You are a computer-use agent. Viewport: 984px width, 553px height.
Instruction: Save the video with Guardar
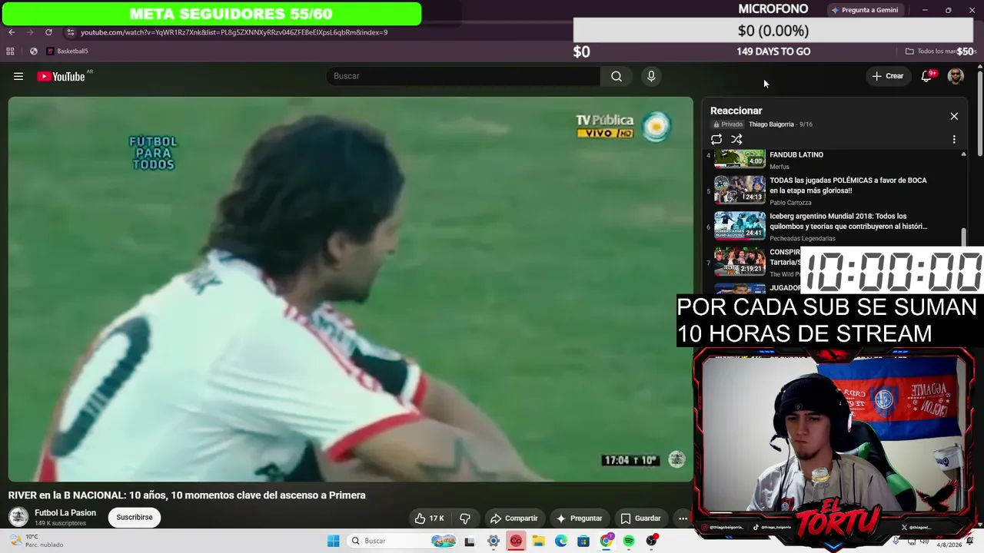[x=641, y=518]
